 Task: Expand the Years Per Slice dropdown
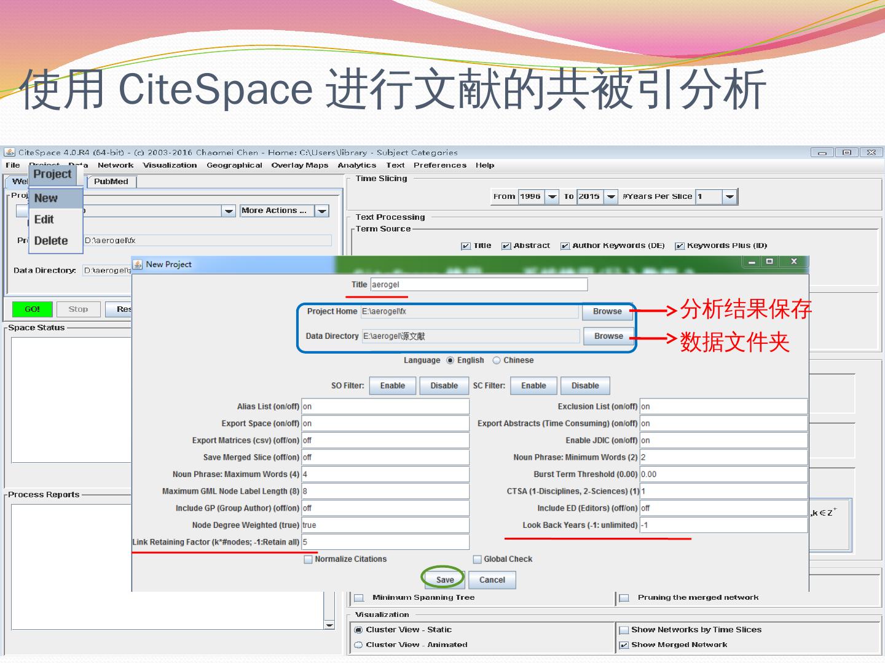click(x=730, y=196)
